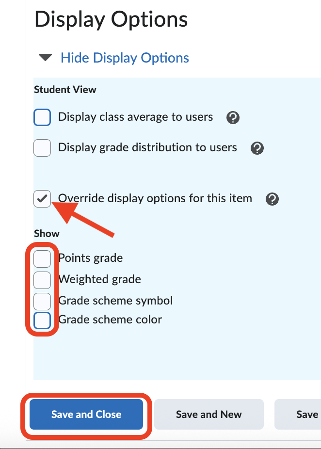Click the 'Points grade' label text

click(91, 258)
